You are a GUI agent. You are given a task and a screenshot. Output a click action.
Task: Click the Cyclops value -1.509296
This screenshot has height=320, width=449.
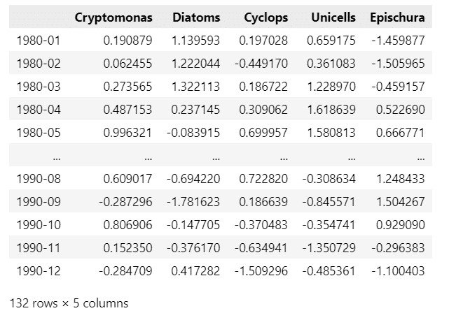click(261, 271)
